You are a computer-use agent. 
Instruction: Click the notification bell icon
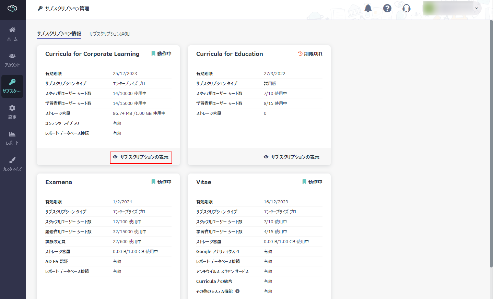pos(368,8)
